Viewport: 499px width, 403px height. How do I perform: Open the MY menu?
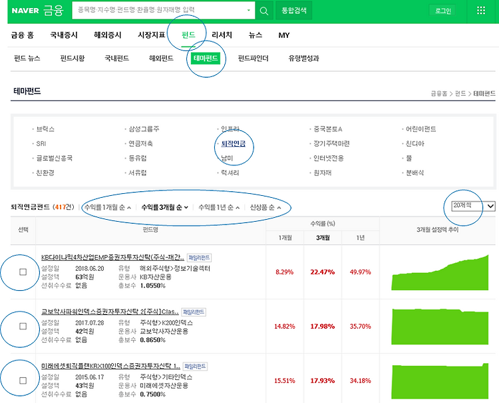tap(284, 35)
